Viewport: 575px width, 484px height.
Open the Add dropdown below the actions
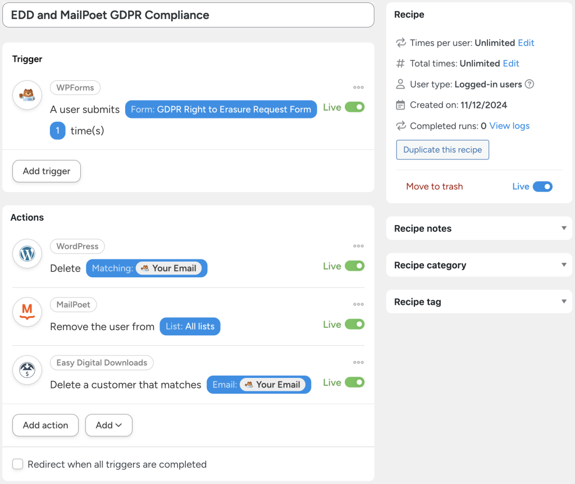pyautogui.click(x=108, y=425)
